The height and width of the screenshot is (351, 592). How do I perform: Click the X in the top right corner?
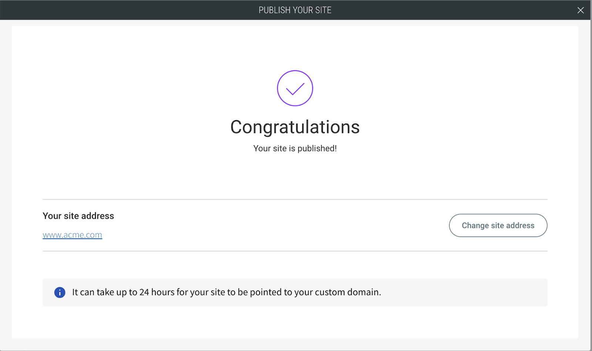580,10
